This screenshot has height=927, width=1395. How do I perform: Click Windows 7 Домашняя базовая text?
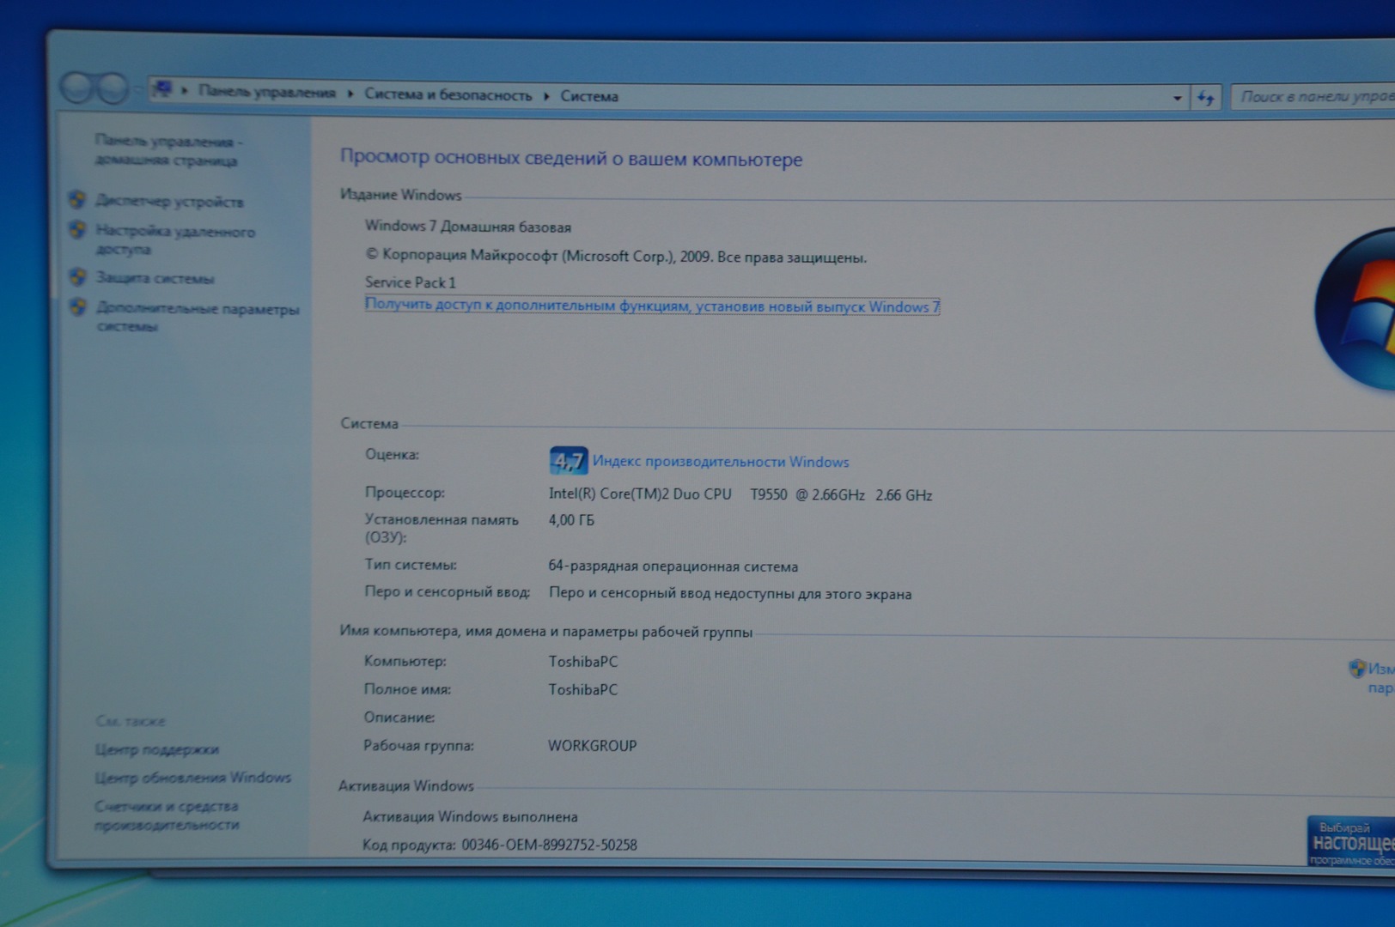[x=468, y=227]
